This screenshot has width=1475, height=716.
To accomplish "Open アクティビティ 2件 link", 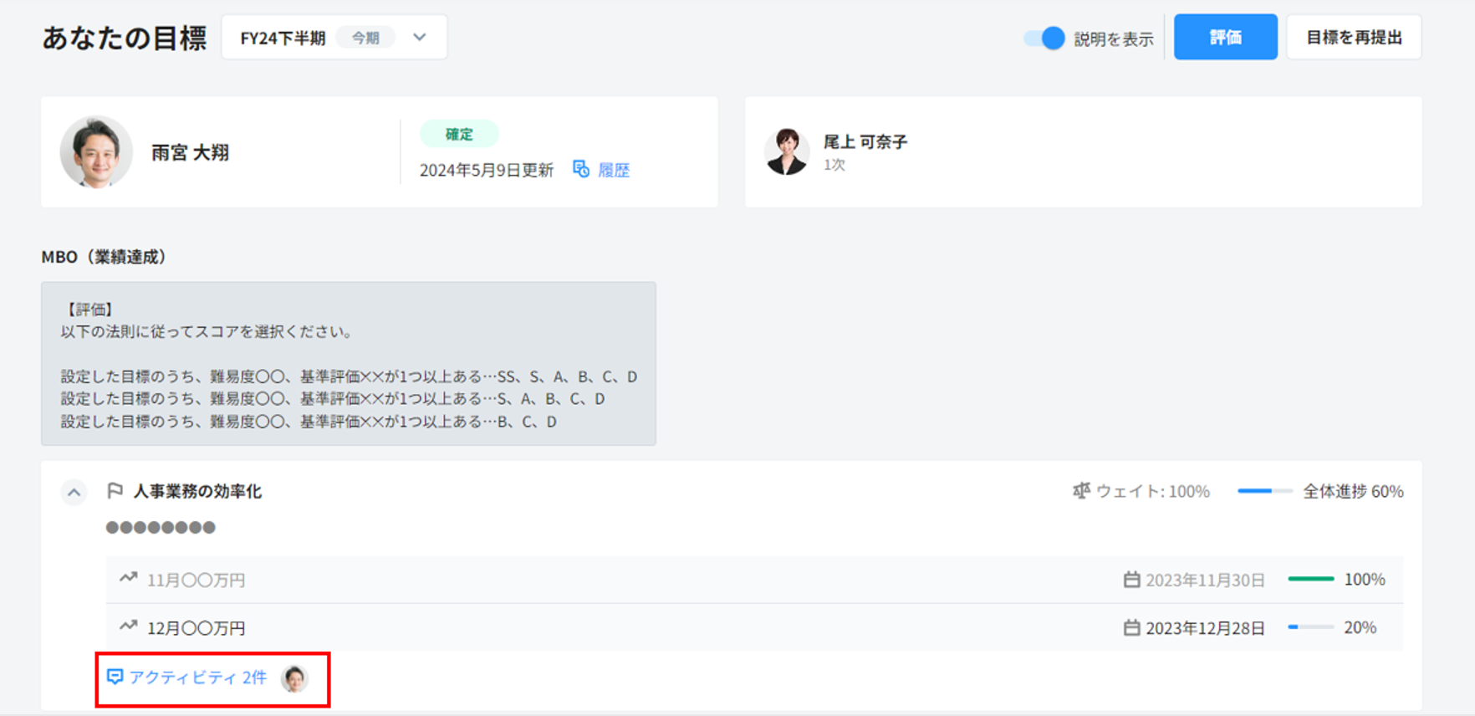I will (x=197, y=678).
